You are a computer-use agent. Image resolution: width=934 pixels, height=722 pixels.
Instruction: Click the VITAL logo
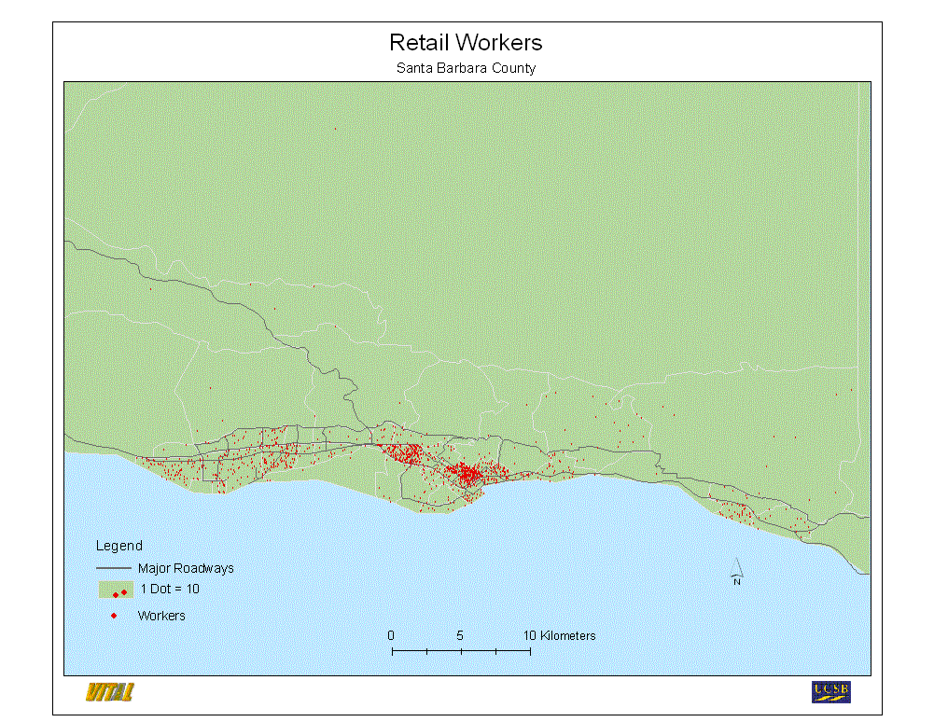(109, 692)
